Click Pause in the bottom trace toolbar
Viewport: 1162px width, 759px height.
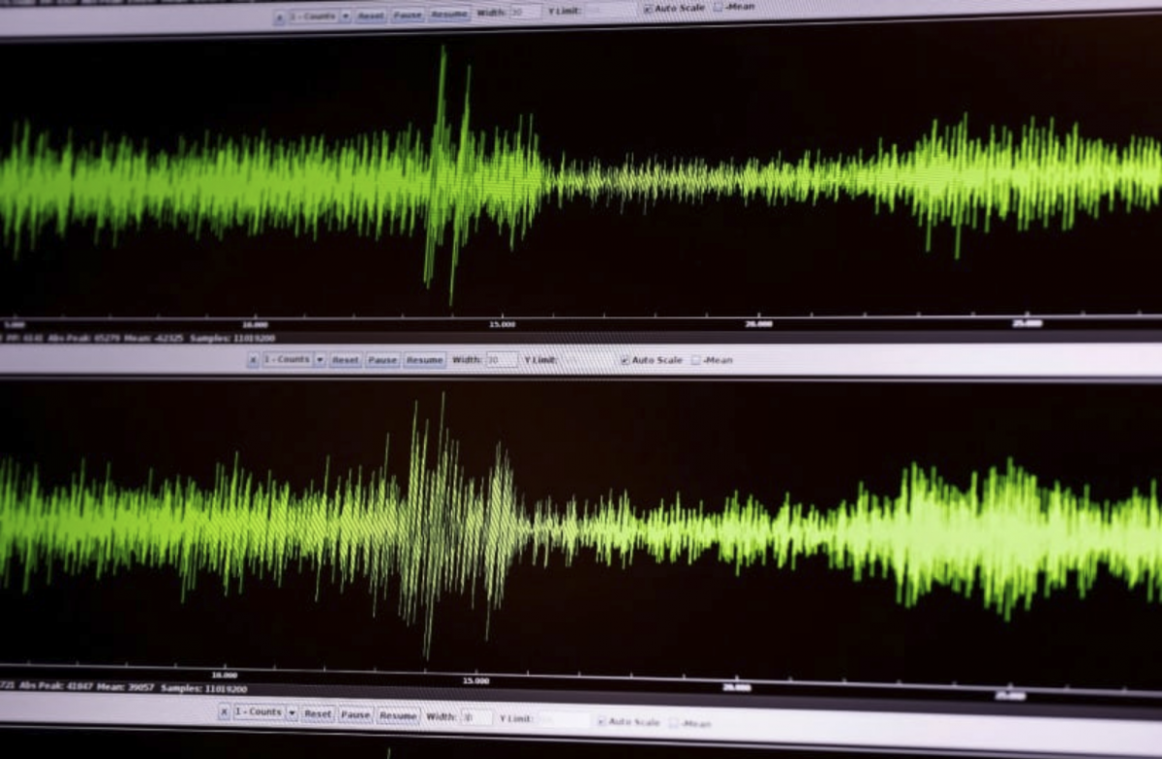click(x=356, y=714)
